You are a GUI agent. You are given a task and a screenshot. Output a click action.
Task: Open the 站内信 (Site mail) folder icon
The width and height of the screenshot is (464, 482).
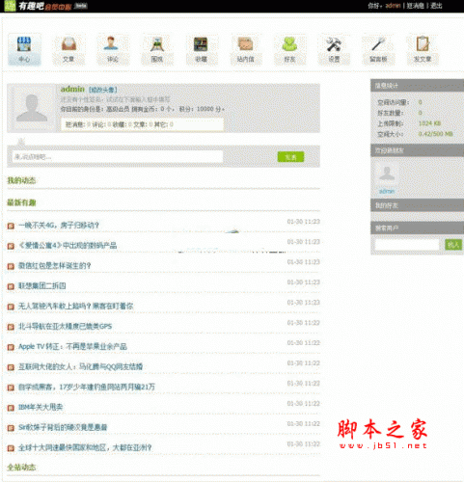point(246,44)
